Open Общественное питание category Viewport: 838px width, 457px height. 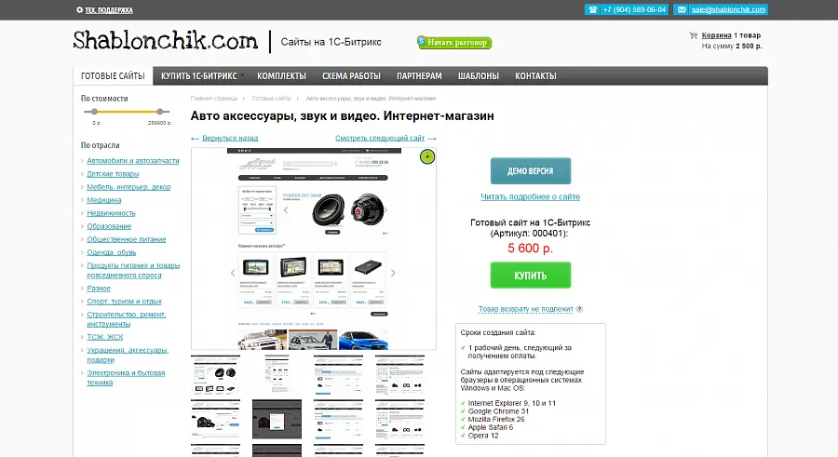pyautogui.click(x=127, y=239)
